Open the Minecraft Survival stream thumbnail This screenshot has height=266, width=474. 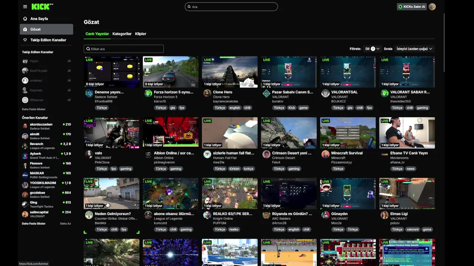(348, 133)
